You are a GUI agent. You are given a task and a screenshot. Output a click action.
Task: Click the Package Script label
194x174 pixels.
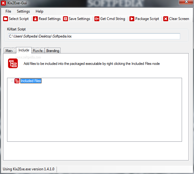coord(147,19)
